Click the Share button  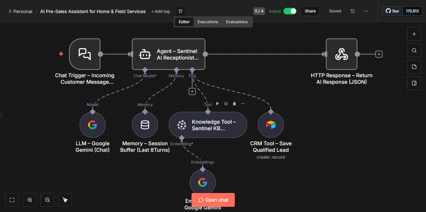point(310,11)
